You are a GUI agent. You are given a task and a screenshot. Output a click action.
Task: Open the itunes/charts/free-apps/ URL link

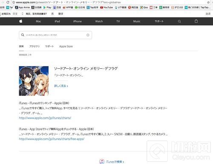click(x=52, y=139)
